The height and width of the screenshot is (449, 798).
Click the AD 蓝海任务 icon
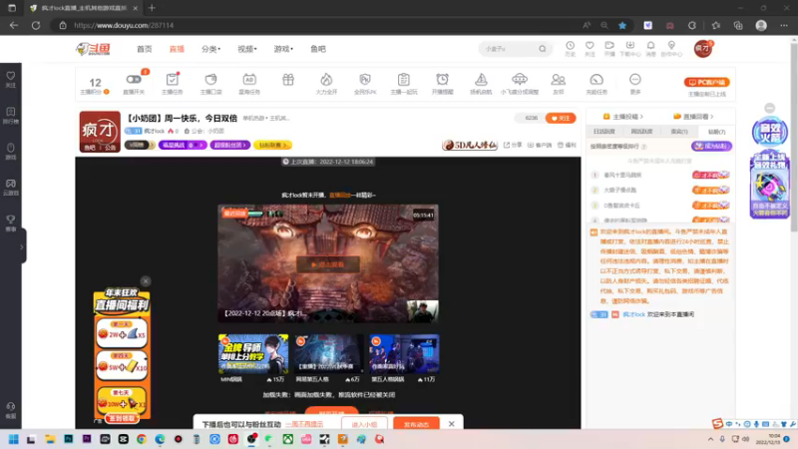pyautogui.click(x=249, y=80)
